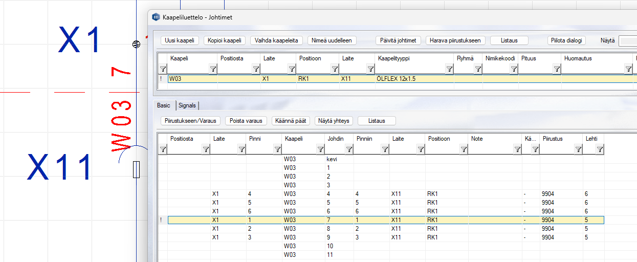Open filter for Johdin column
Screen dimensions: 637x262
click(x=348, y=149)
